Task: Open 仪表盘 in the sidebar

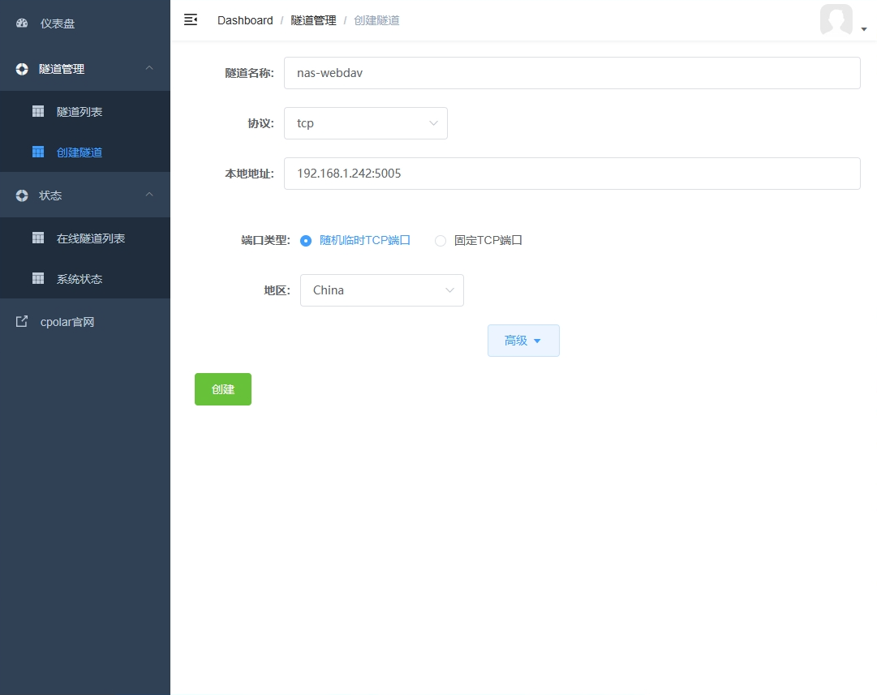Action: [x=85, y=23]
